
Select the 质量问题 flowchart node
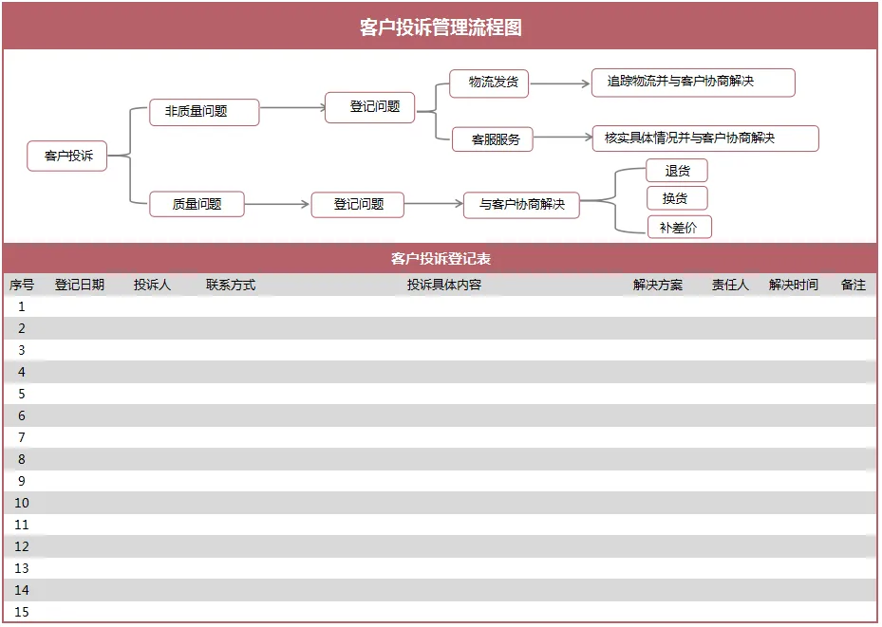tap(197, 204)
